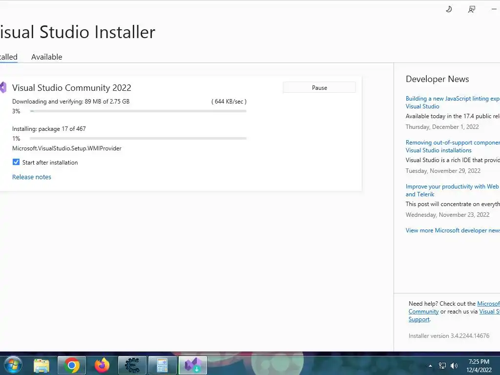Switch to the Installed tab
The height and width of the screenshot is (375, 500).
click(9, 57)
